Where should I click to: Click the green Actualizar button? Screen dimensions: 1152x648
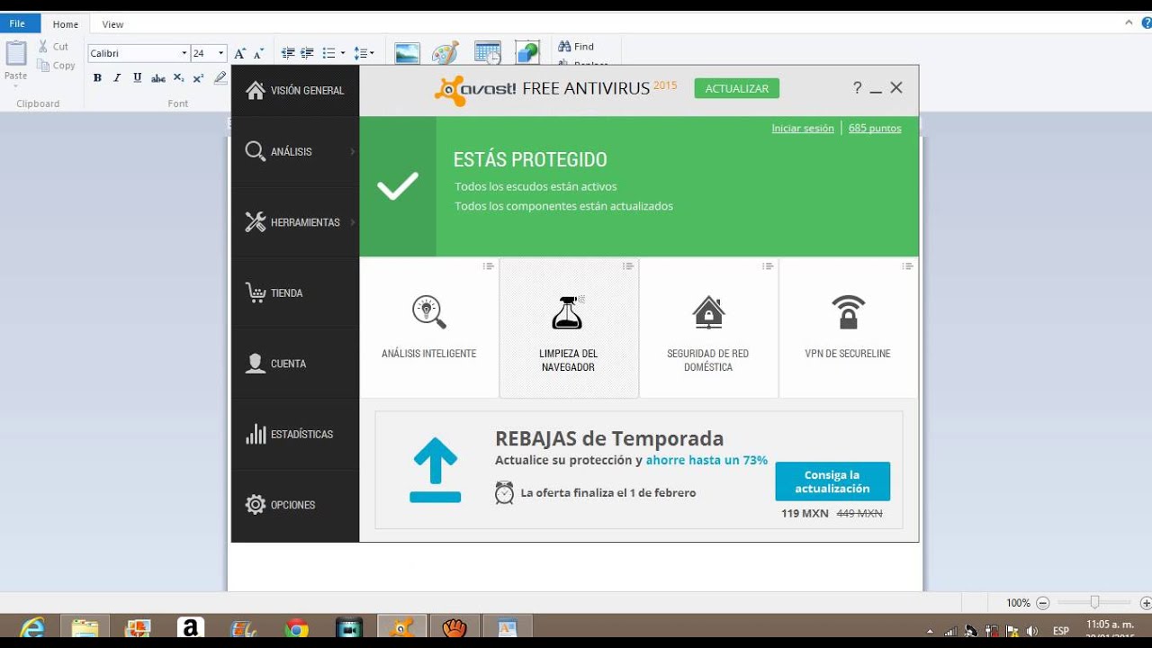pos(737,88)
